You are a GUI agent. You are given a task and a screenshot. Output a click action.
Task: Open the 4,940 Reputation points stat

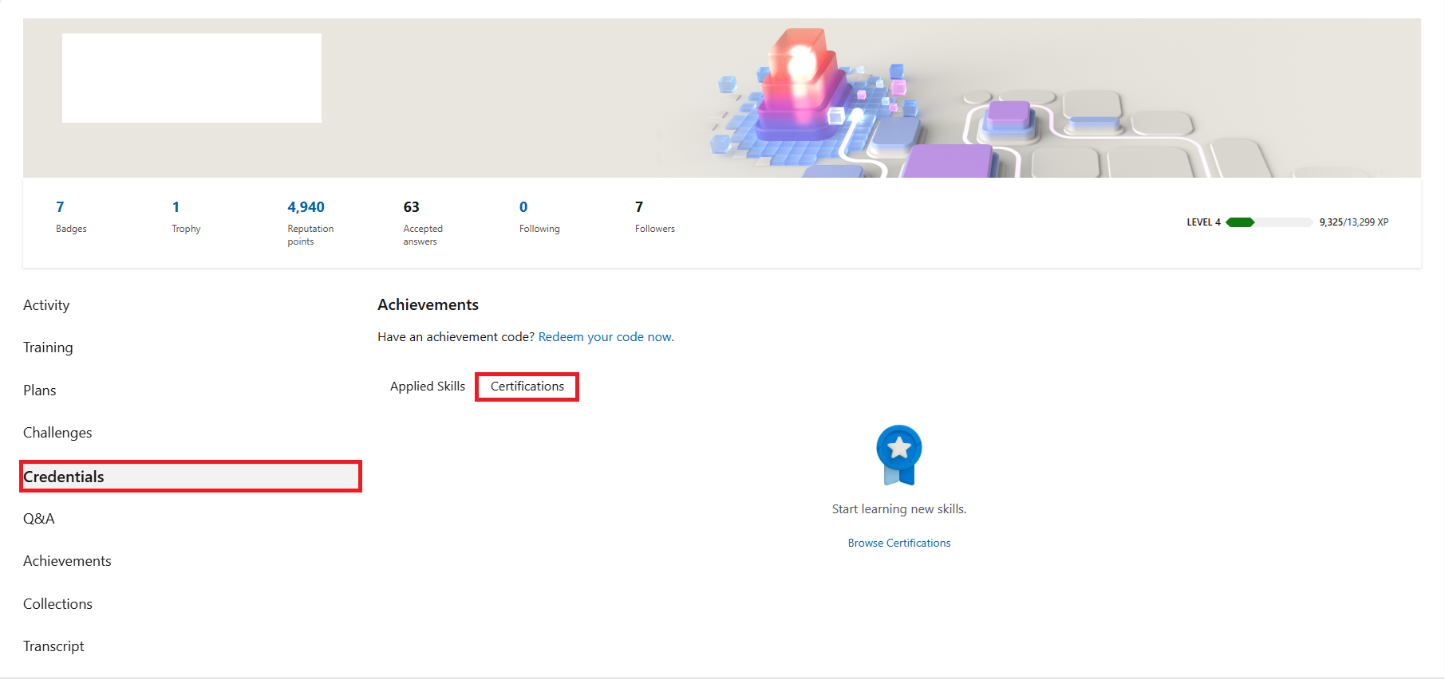point(310,223)
